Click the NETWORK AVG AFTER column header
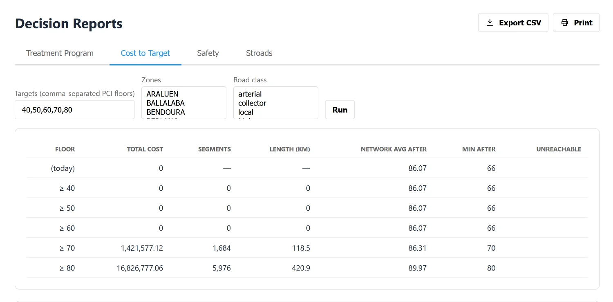Screen dimensions: 613x302 point(394,149)
